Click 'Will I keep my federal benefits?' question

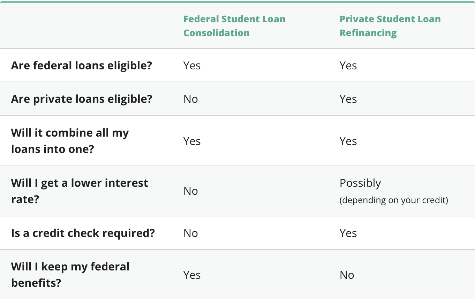pos(70,275)
